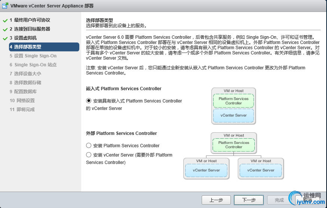
Task: Click subtitle 选择要部署到此设备上的服务
Action: (x=116, y=26)
